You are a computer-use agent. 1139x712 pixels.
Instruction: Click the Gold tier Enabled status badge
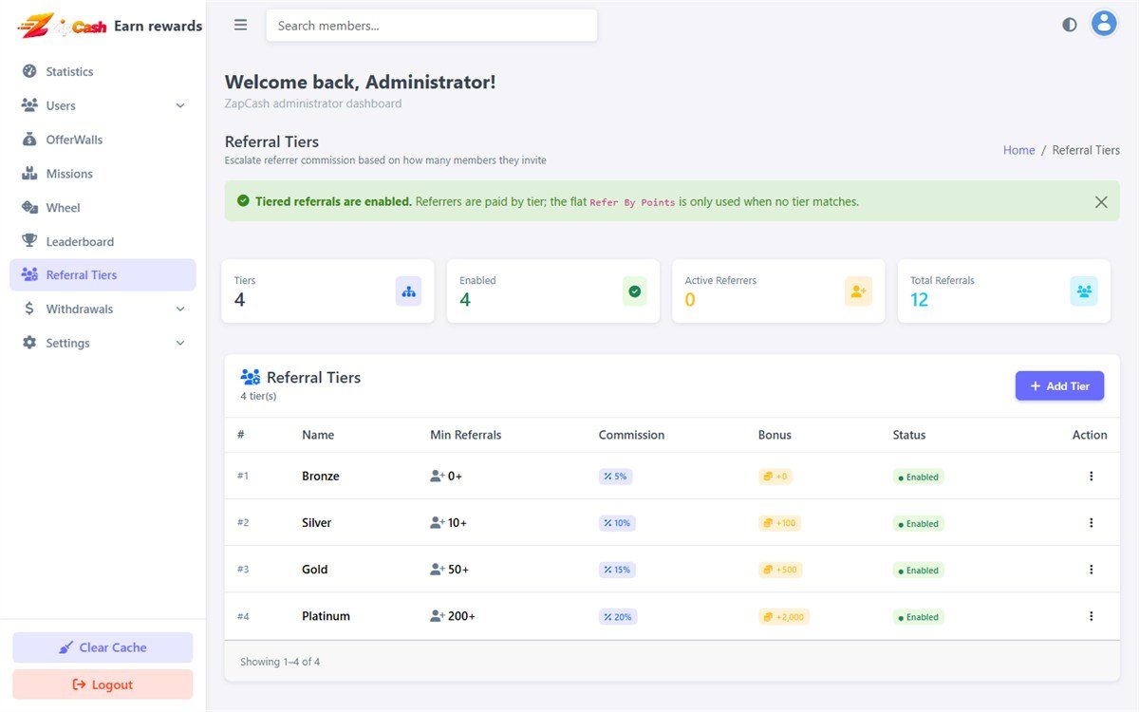(x=919, y=570)
